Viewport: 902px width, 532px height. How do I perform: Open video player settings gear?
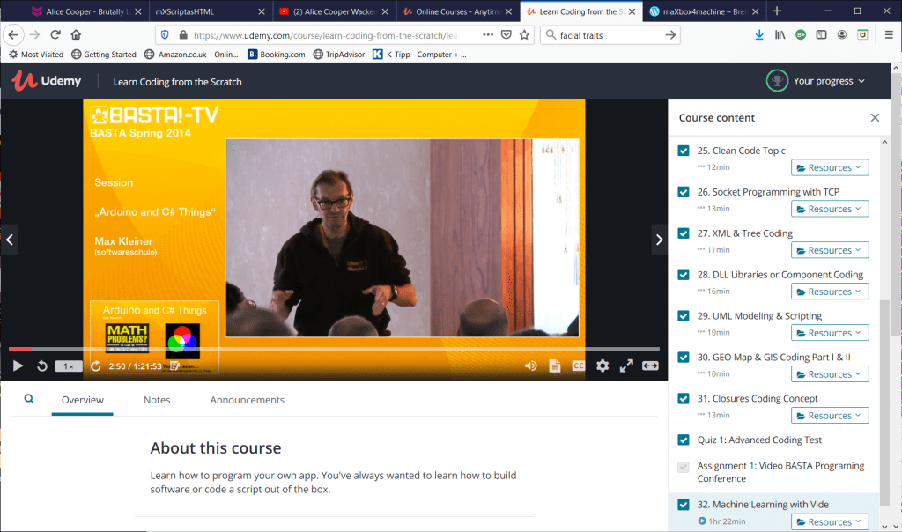603,366
